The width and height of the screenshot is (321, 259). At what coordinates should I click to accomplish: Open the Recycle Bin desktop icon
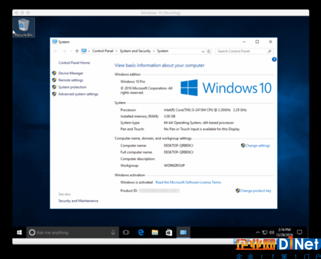click(x=24, y=28)
